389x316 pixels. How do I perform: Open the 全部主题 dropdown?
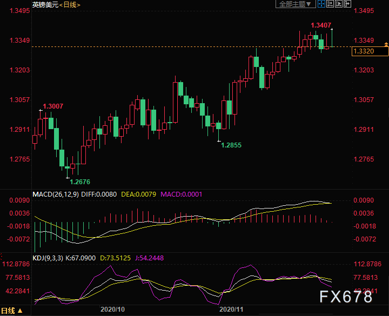click(296, 4)
